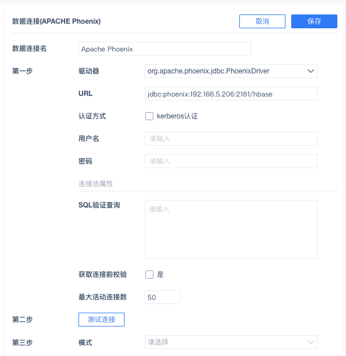The image size is (346, 356).
Task: Focus the 密码 input field
Action: click(x=231, y=161)
